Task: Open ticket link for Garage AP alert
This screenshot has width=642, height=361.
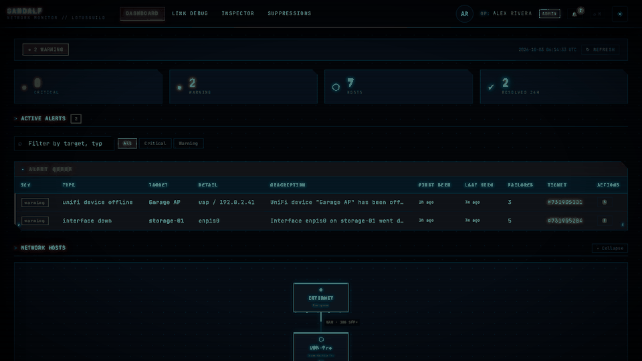Action: click(x=565, y=202)
